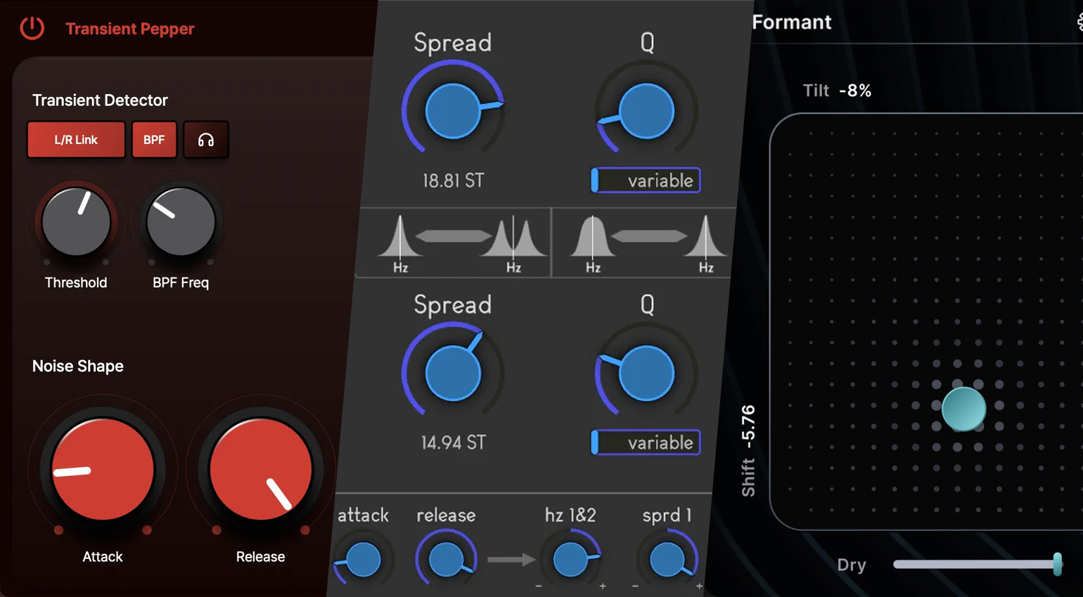The width and height of the screenshot is (1083, 597).
Task: Click the right Q filter shape icon
Action: [x=648, y=242]
